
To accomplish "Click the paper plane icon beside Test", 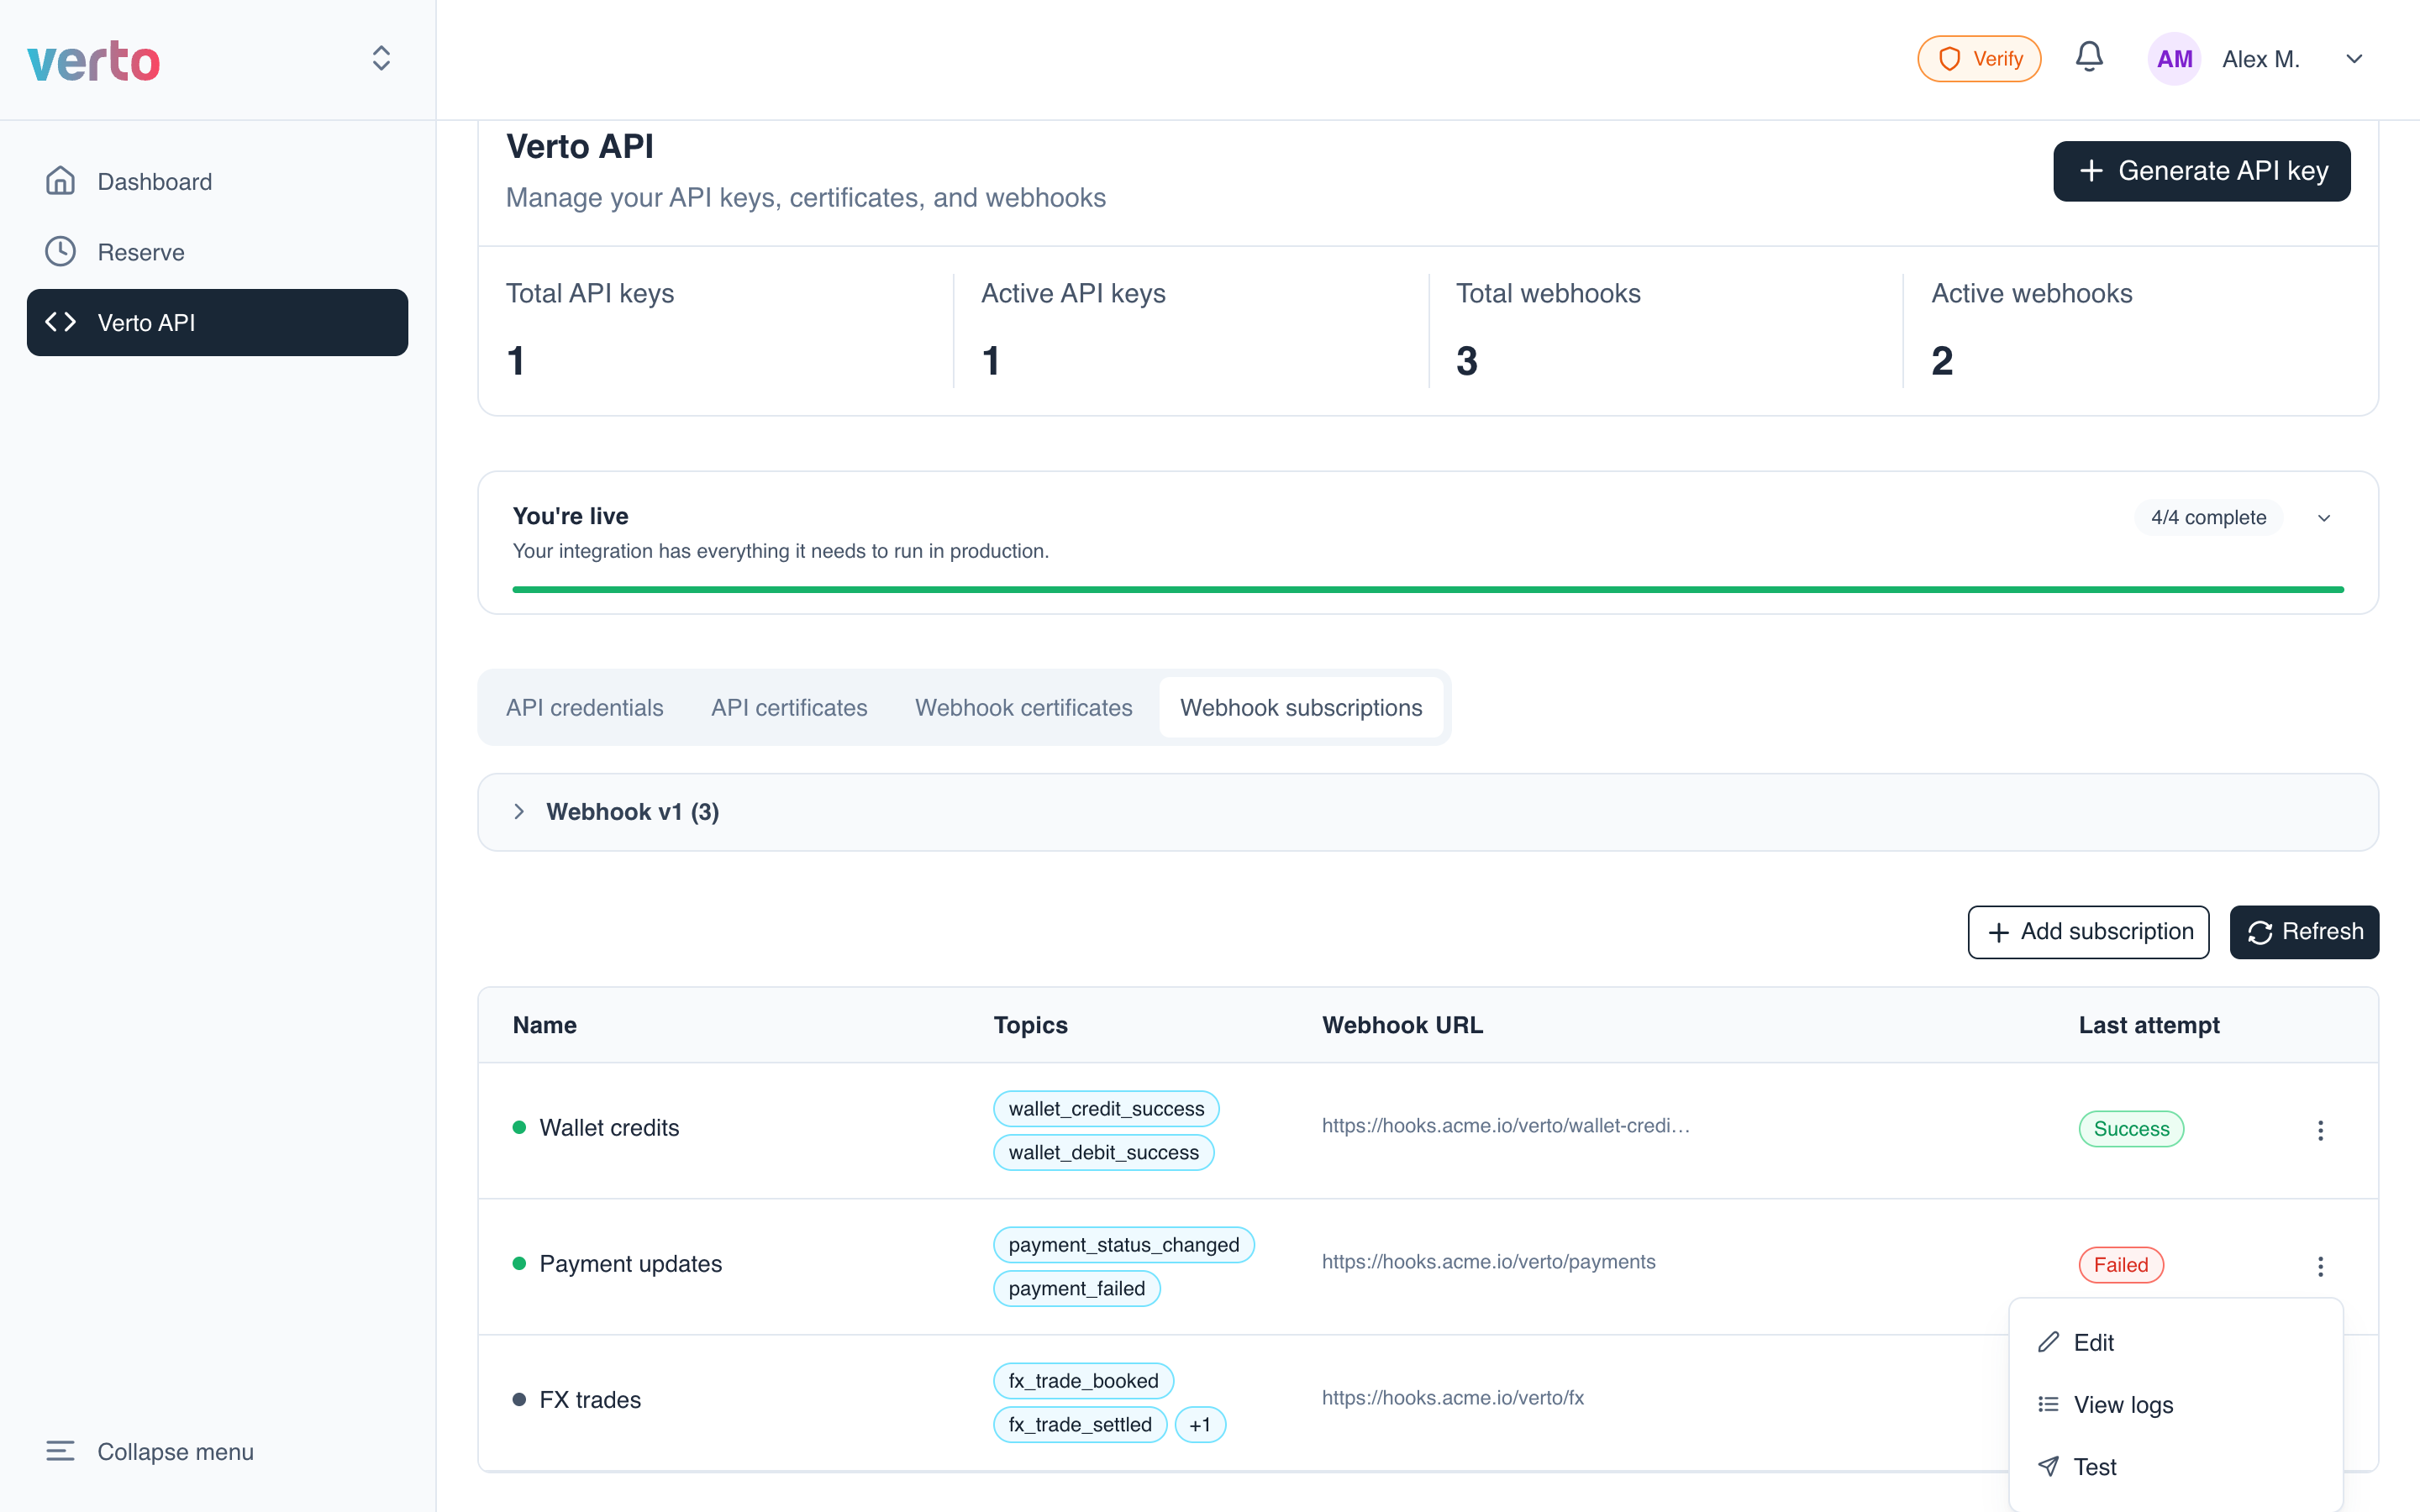I will tap(2048, 1466).
